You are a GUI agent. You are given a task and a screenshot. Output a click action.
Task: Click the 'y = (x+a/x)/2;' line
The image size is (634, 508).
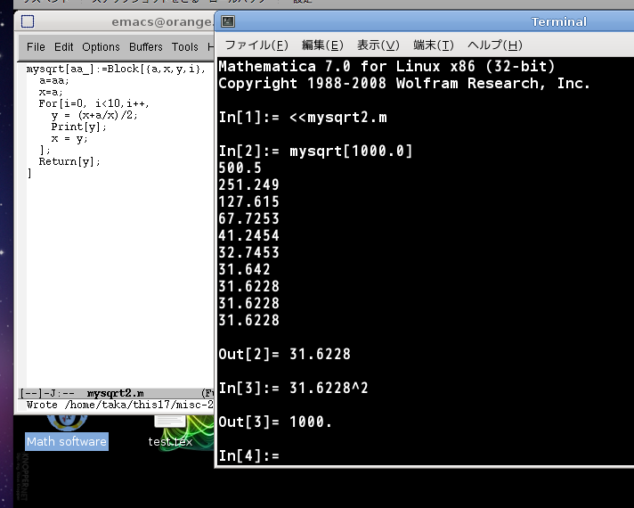(x=94, y=115)
